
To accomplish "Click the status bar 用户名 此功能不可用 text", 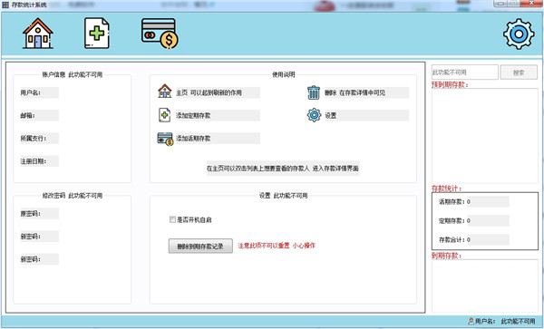I will point(505,322).
